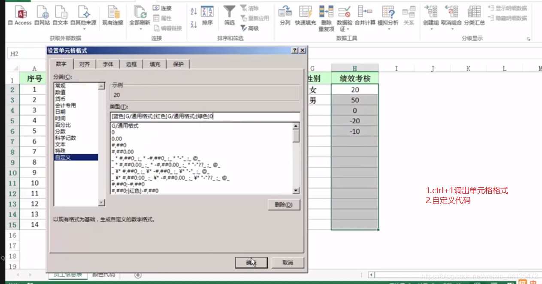Select 货币 category
The image size is (542, 284).
coord(76,99)
